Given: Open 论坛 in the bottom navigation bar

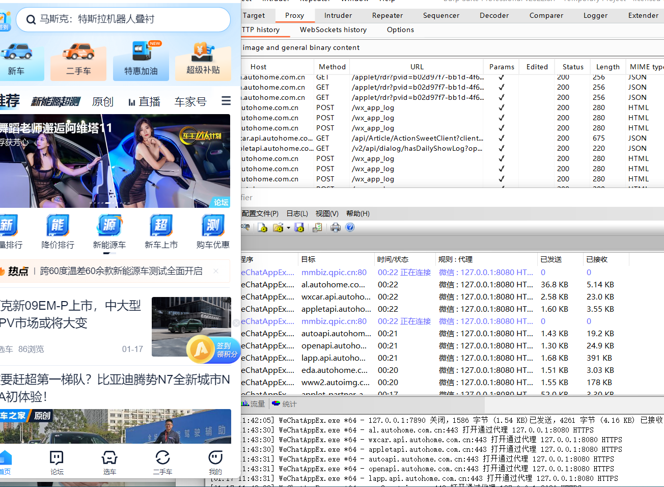Looking at the screenshot, I should pos(57,463).
